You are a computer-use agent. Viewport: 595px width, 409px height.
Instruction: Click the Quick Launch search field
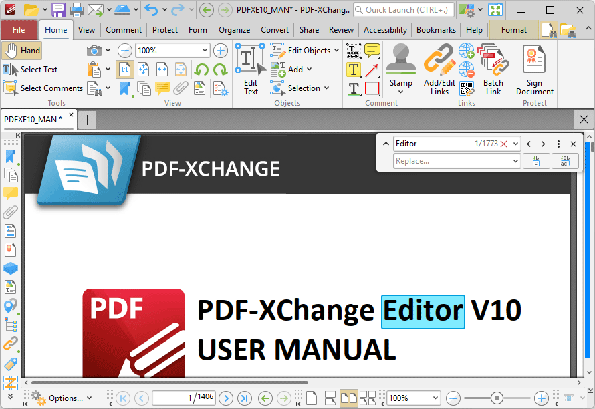click(403, 10)
